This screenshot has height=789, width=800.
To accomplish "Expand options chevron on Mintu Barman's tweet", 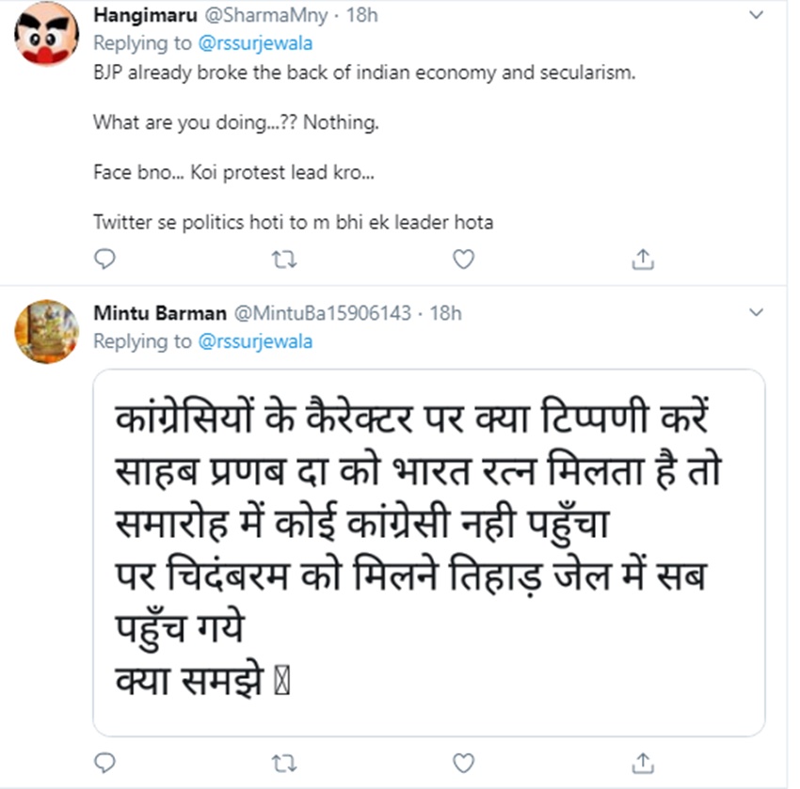I will coord(755,310).
